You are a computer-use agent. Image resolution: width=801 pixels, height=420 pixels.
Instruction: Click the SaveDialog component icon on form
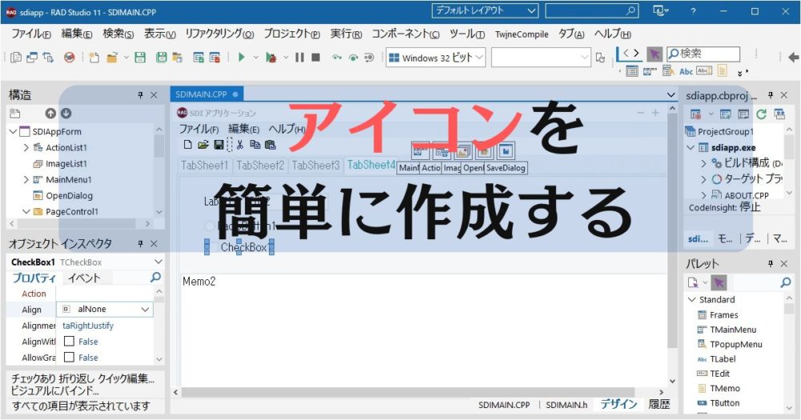point(505,151)
